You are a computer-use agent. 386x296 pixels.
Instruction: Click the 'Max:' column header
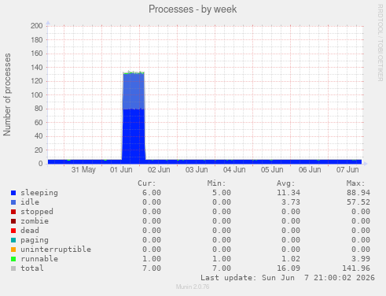pyautogui.click(x=355, y=183)
